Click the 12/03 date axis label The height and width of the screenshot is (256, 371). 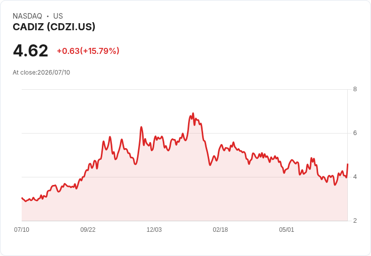pos(154,230)
